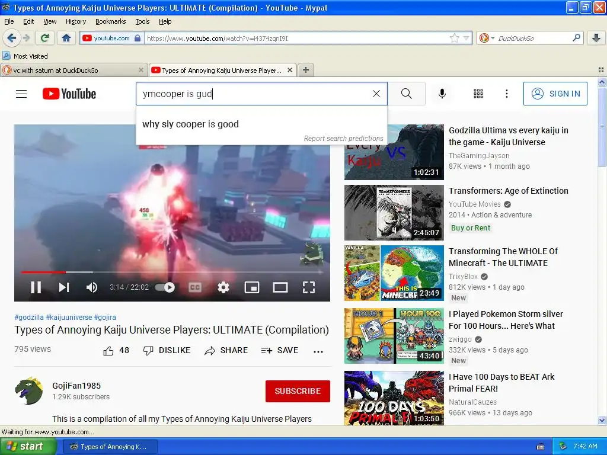This screenshot has width=607, height=455.
Task: Open the History menu
Action: tap(76, 21)
